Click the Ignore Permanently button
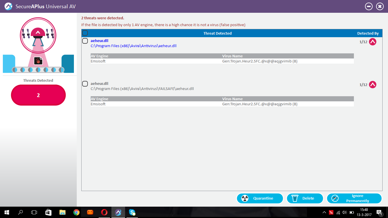388x218 pixels. (354, 198)
